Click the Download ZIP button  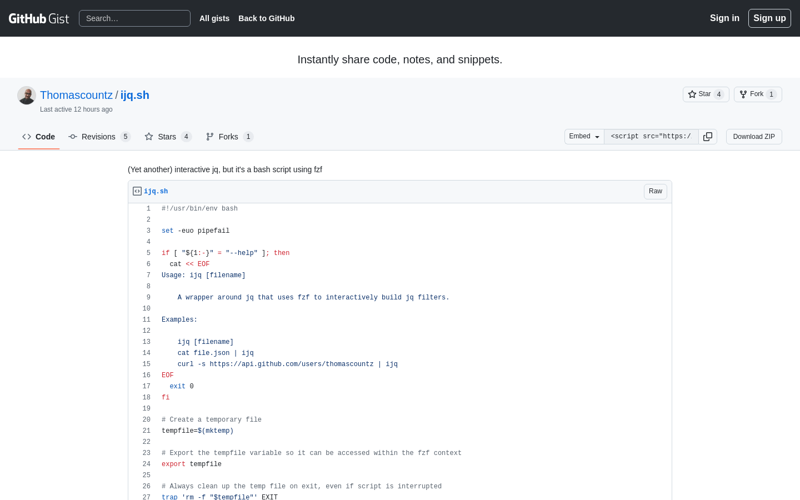tap(754, 137)
